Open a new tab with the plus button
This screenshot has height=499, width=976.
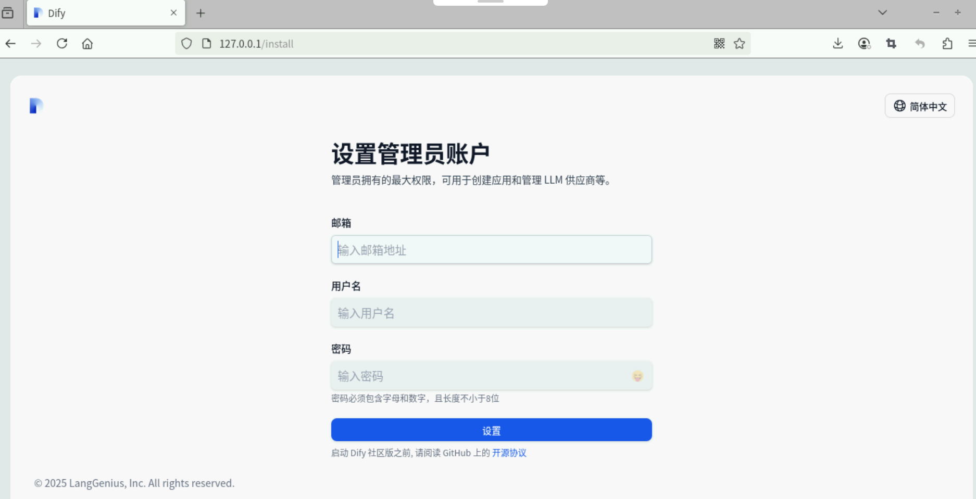[x=201, y=12]
